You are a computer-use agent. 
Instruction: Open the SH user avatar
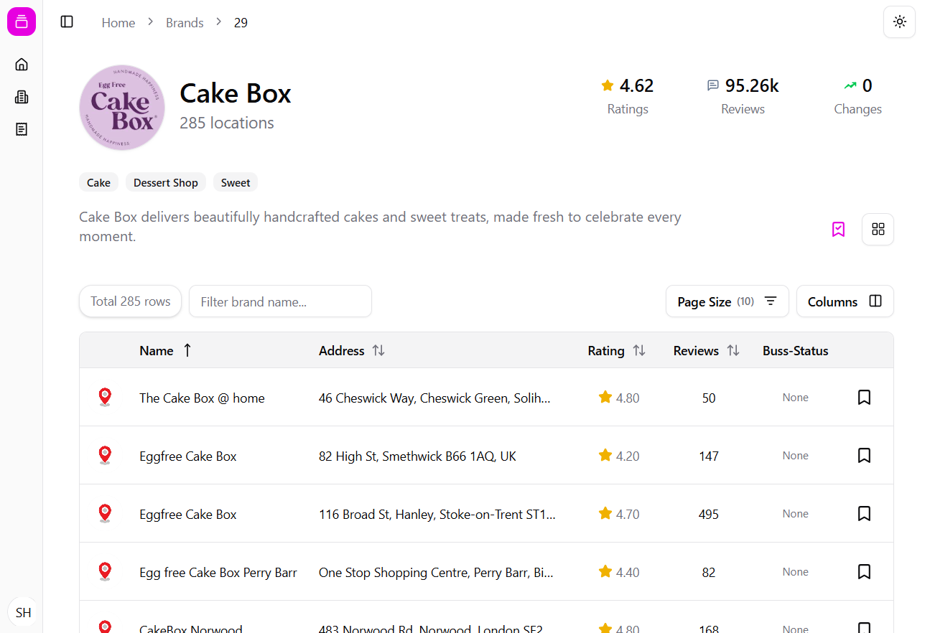tap(23, 612)
